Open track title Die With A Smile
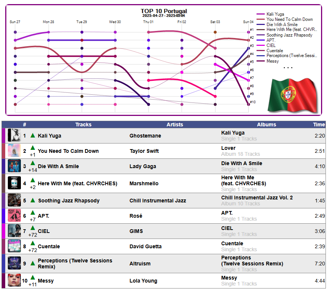 pyautogui.click(x=59, y=166)
